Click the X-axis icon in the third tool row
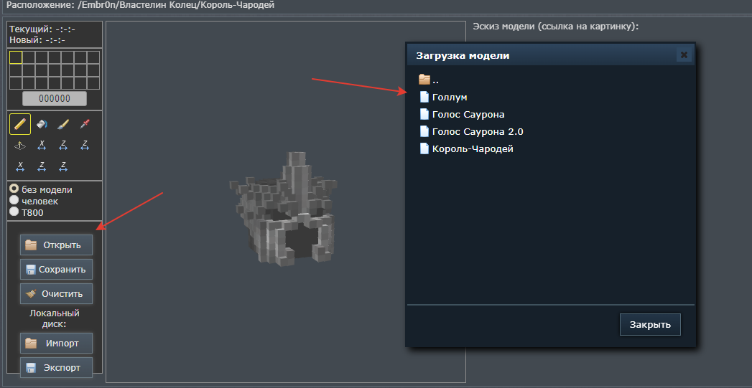This screenshot has width=752, height=388. [x=20, y=167]
